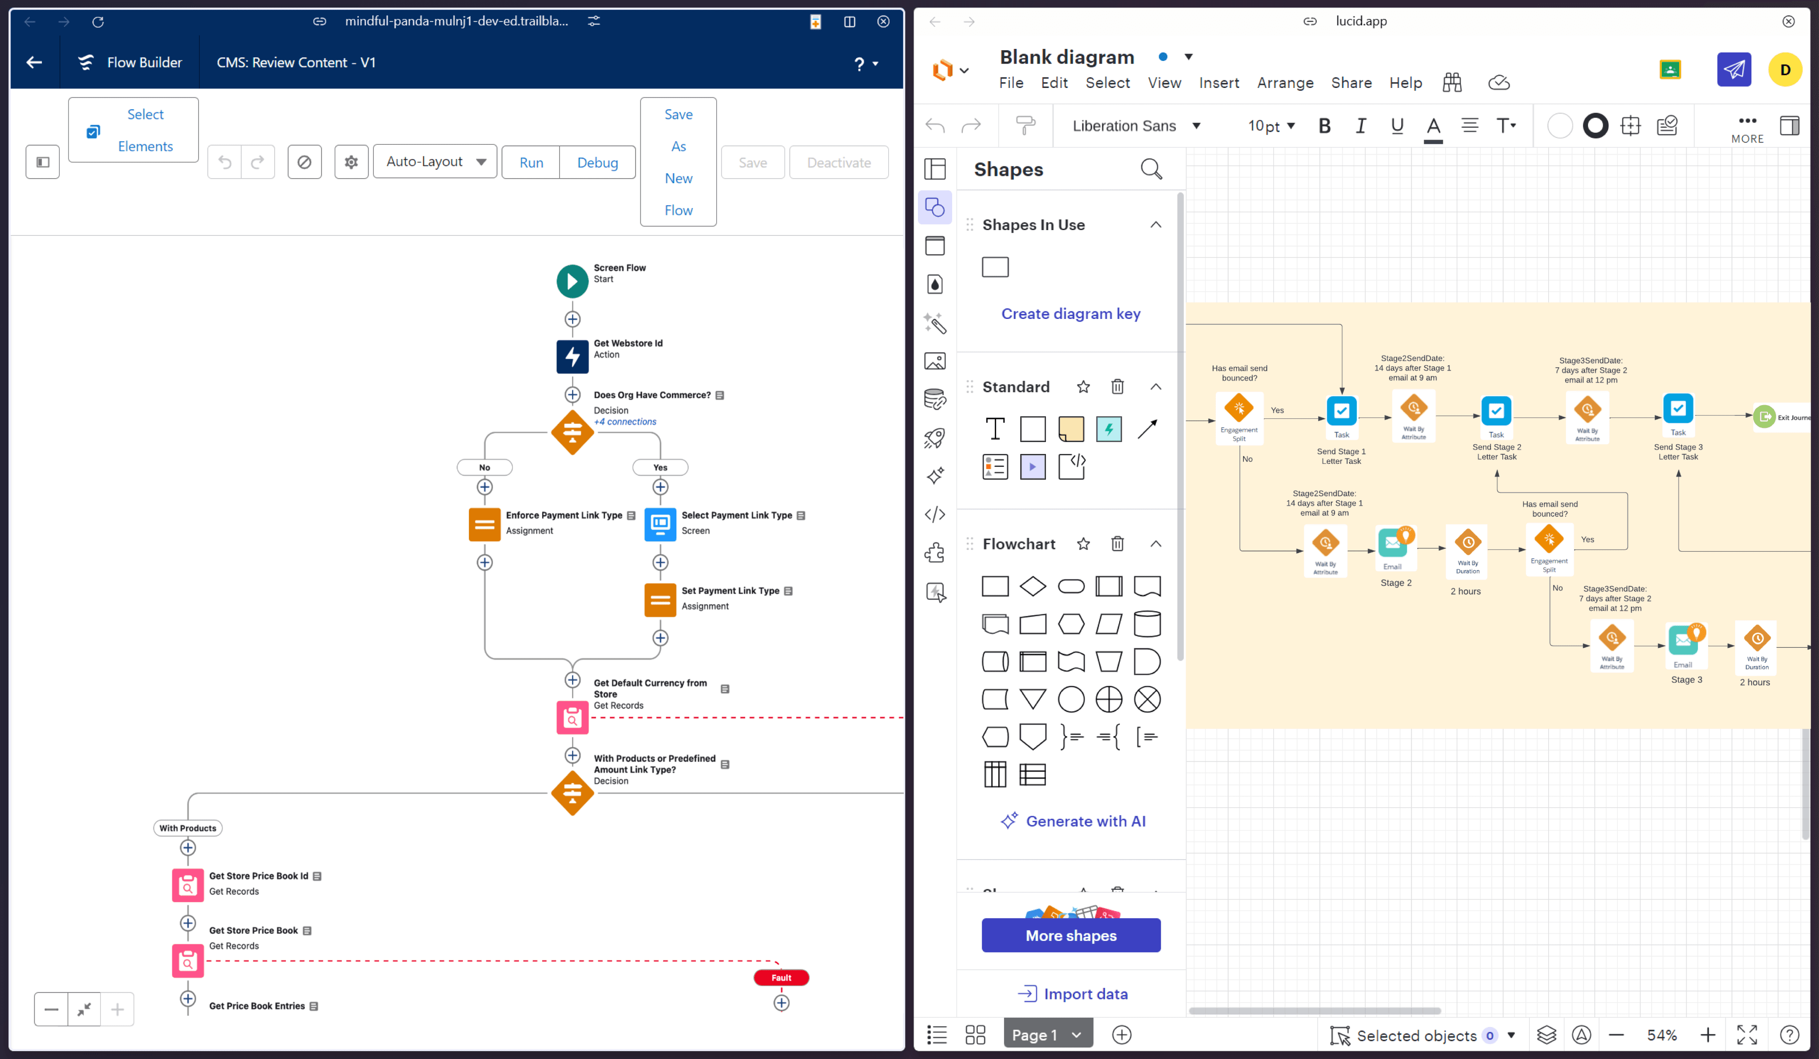Select the diamond decision flowchart shape

click(x=1033, y=586)
